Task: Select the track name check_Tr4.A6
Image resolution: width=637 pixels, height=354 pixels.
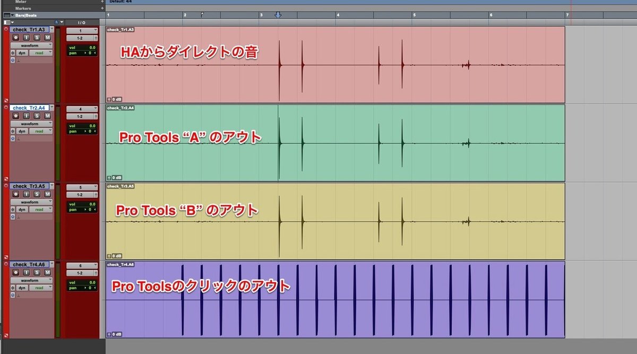Action: [29, 264]
